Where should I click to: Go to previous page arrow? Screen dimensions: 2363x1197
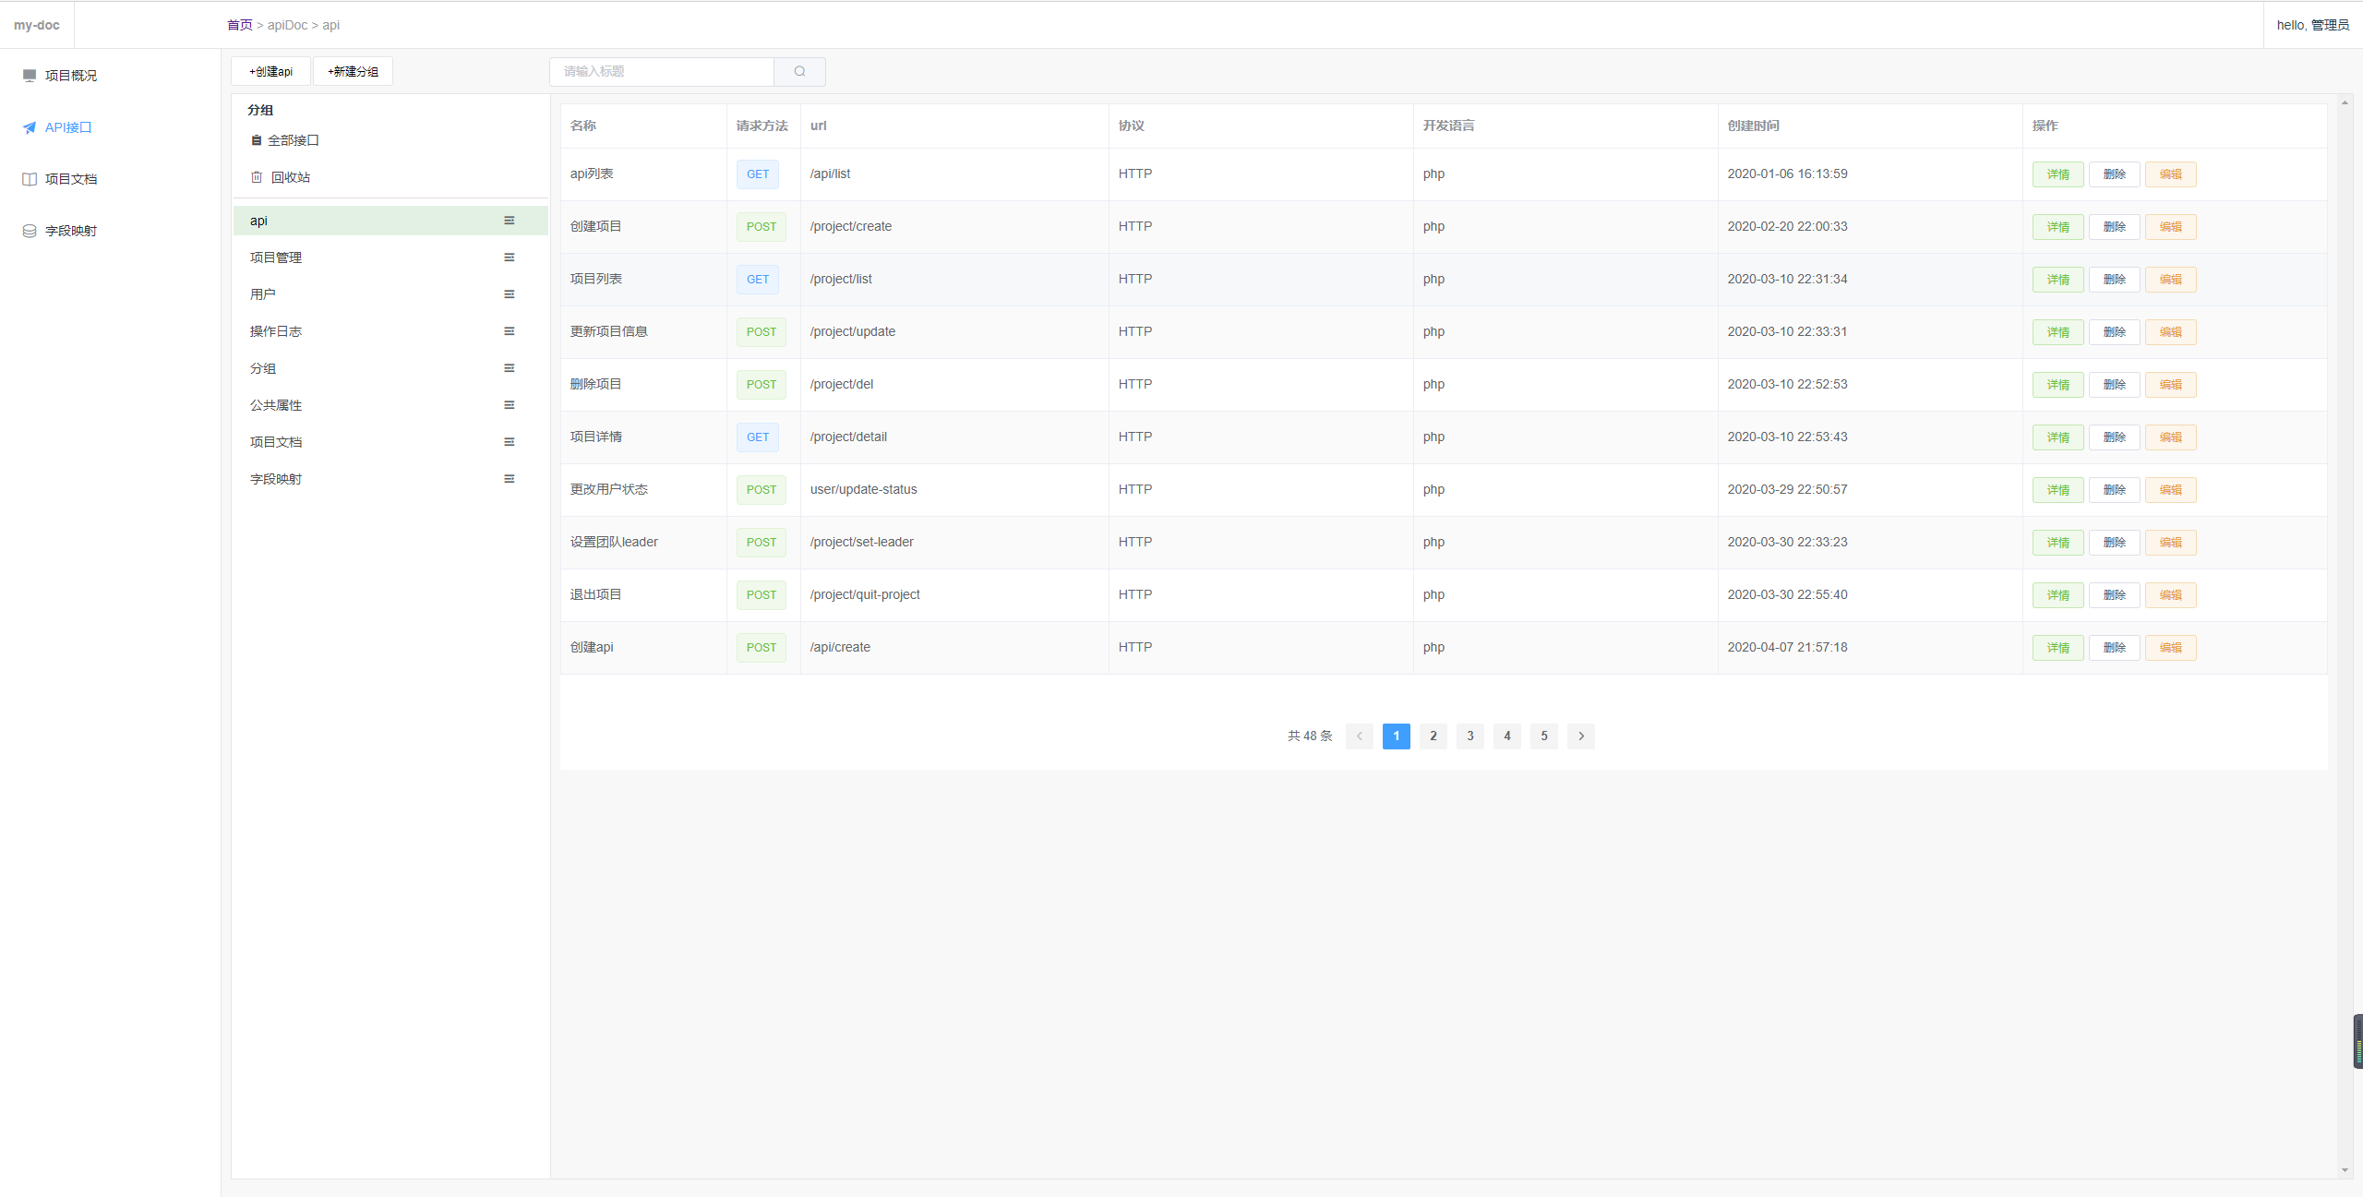click(1360, 736)
